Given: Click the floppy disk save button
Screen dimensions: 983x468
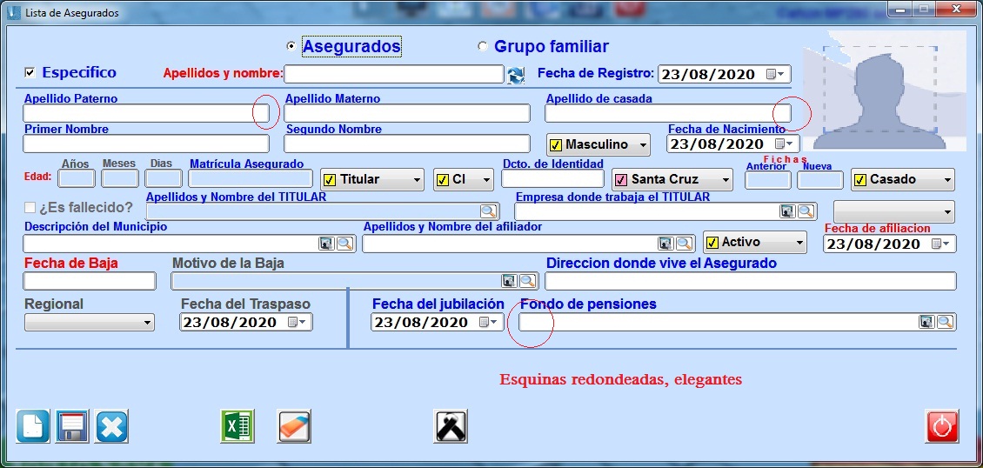Looking at the screenshot, I should (x=72, y=426).
